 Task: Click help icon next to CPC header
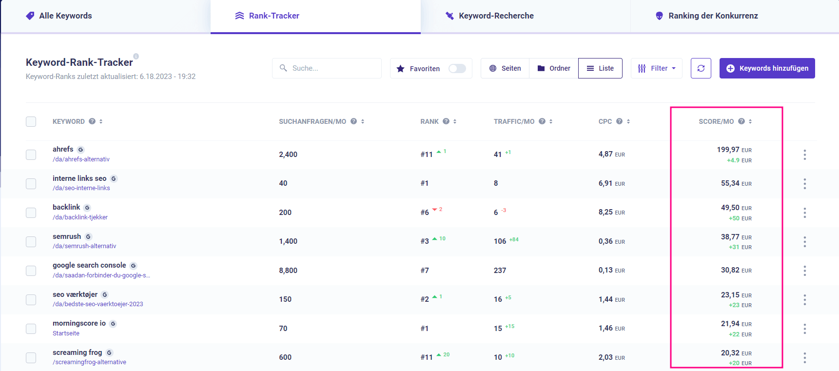click(x=620, y=121)
